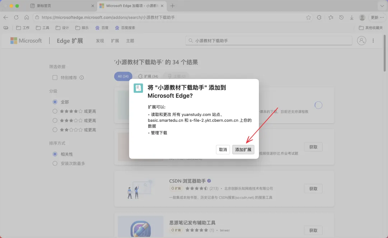Open the 娱乐 bookmarks folder
Screen dimensions: 388x238
click(82, 28)
